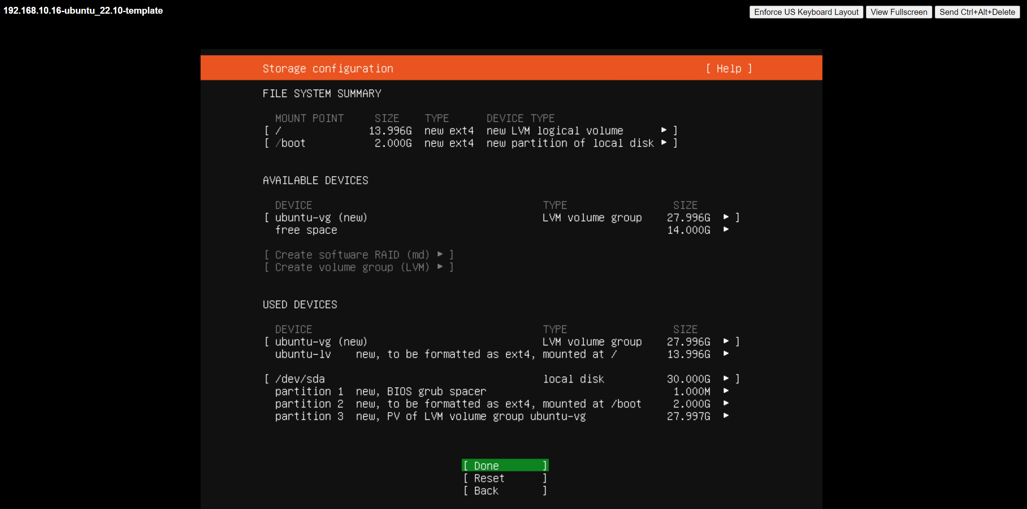The width and height of the screenshot is (1027, 509).
Task: Click View Fullscreen button
Action: (x=899, y=12)
